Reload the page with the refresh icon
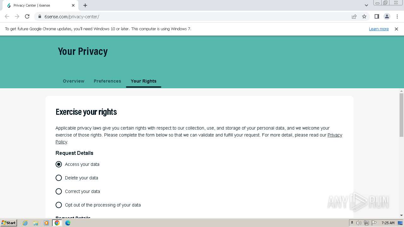The image size is (404, 227). (x=27, y=16)
